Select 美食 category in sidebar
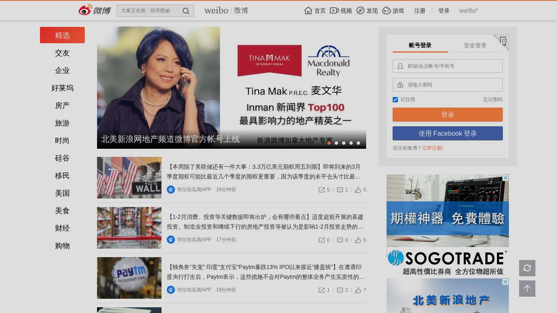Screen dimensions: 557x313 (62, 211)
